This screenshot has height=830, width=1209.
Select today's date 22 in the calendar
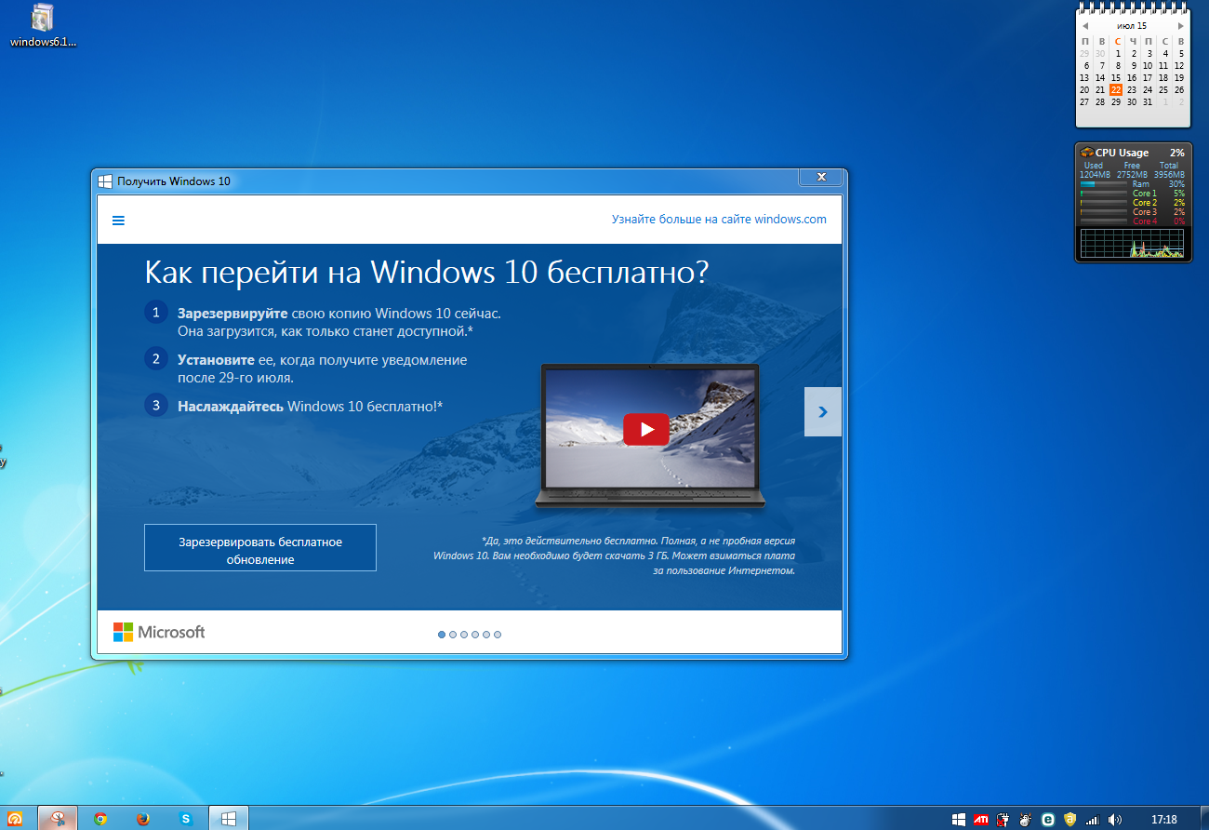(1116, 90)
